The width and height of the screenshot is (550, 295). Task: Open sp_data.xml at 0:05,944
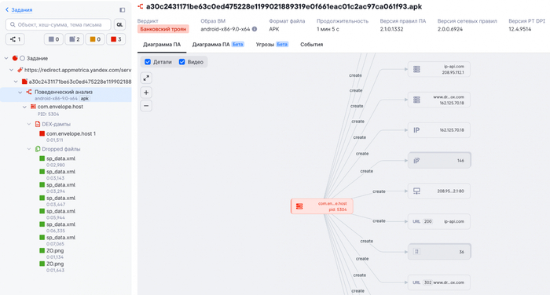pyautogui.click(x=60, y=211)
